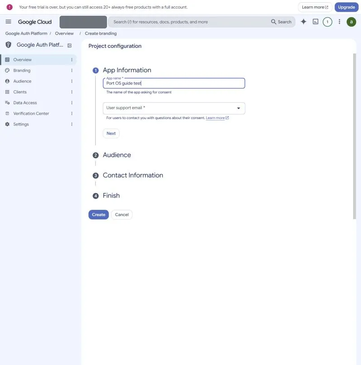The height and width of the screenshot is (365, 361).
Task: Click the page vertical scrollbar
Action: 355,136
